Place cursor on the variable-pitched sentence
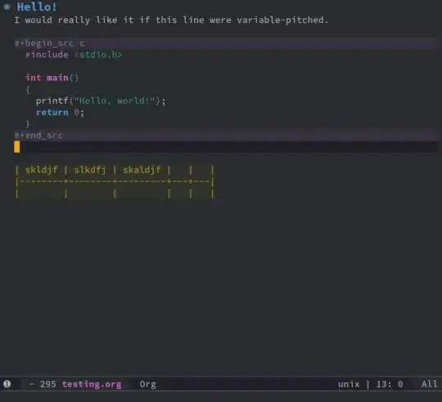Screen dimensions: 442x402 pos(171,20)
